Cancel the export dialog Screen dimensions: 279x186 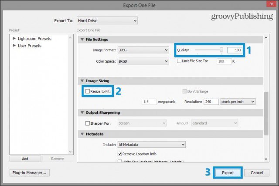click(x=257, y=173)
